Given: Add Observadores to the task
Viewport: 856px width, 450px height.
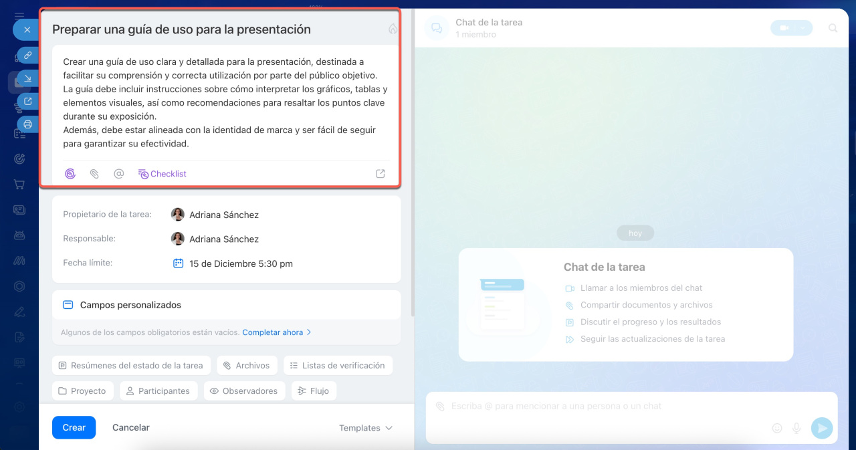Looking at the screenshot, I should coord(245,391).
